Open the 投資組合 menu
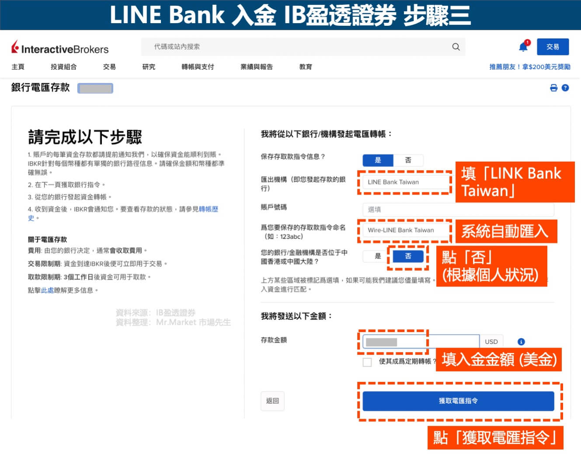581x457 pixels. click(x=64, y=67)
